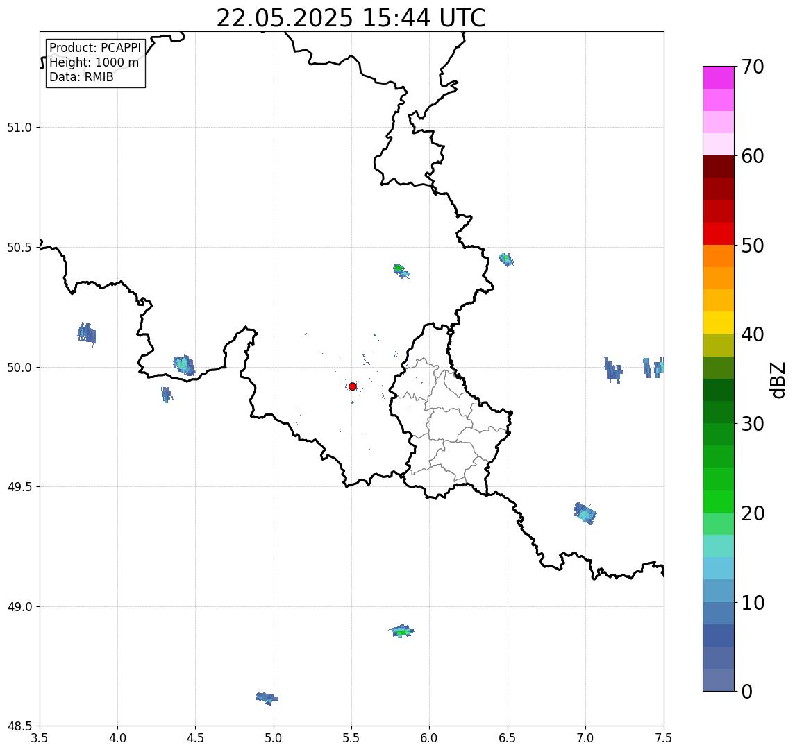This screenshot has width=795, height=752.
Task: Click the orange colorbar segment below 50
Action: point(719,256)
